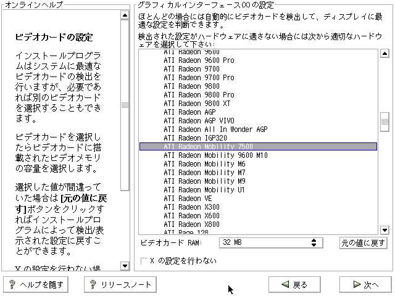Image resolution: width=395 pixels, height=296 pixels.
Task: Select ATI Radeon Mobility M7
Action: point(258,173)
